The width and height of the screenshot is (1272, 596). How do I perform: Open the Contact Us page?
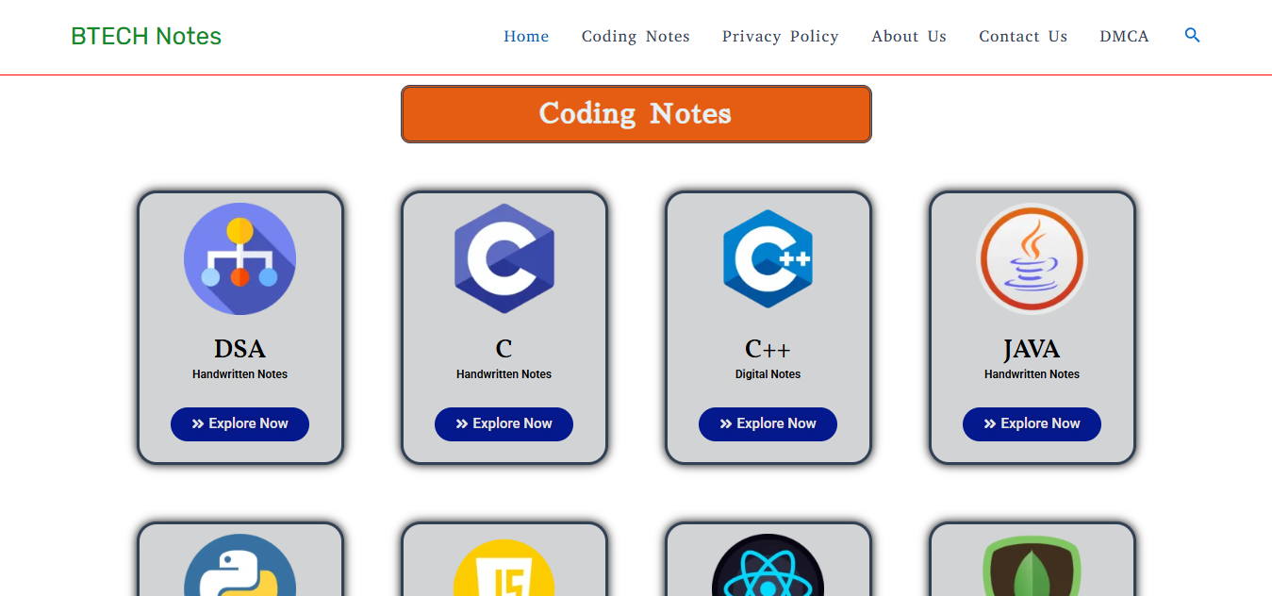click(x=1023, y=37)
